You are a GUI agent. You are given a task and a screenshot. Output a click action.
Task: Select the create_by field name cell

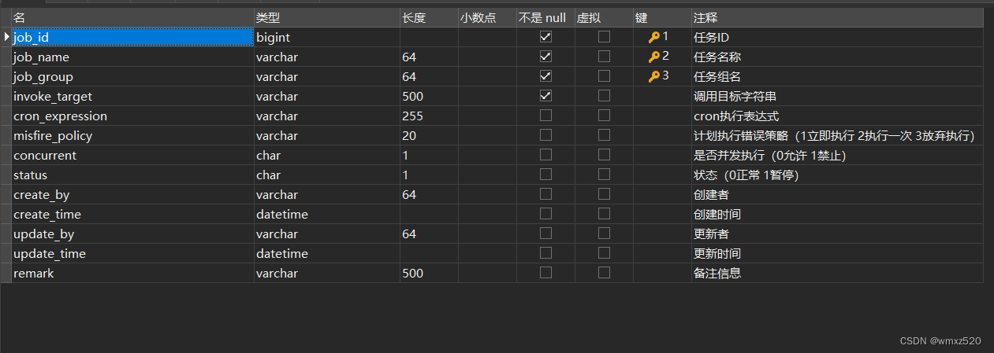coord(133,194)
